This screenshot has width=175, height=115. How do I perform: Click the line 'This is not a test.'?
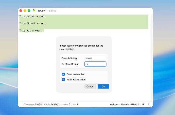pos(33,17)
